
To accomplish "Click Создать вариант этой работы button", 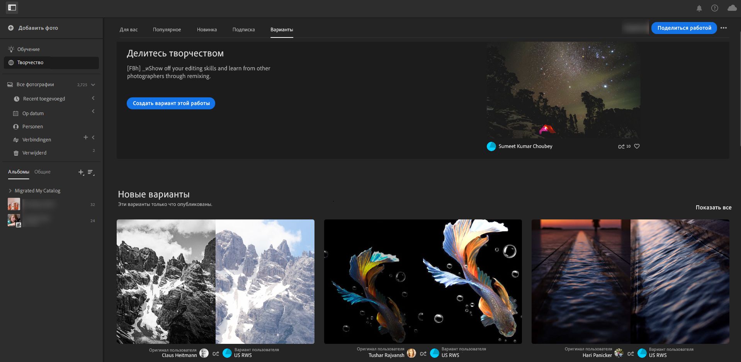I will 171,103.
